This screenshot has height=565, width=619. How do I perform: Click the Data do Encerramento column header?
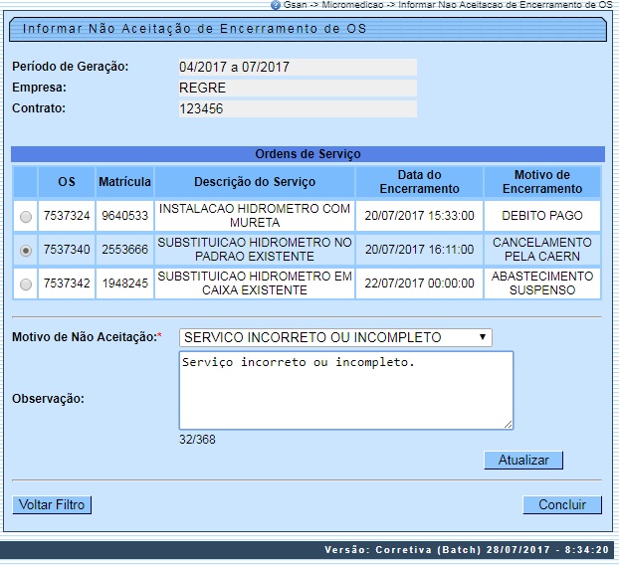[x=419, y=182]
